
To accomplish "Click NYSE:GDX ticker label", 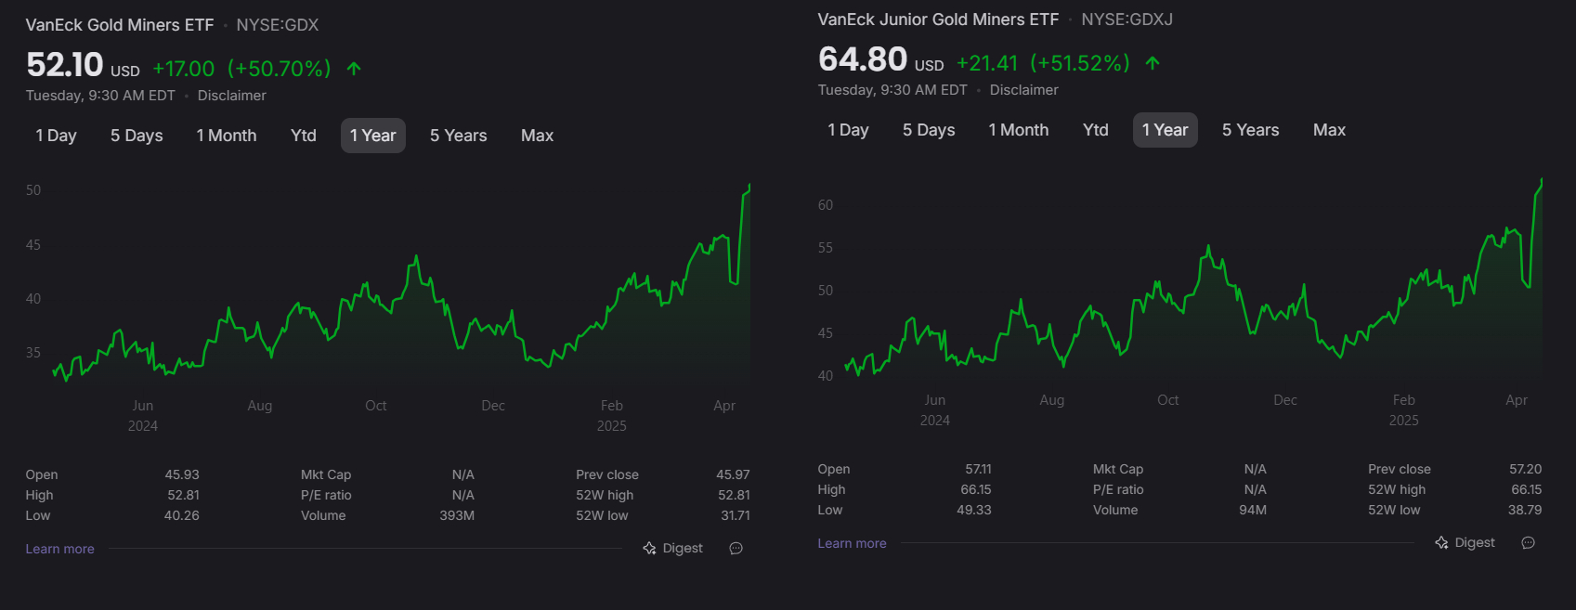I will (278, 25).
